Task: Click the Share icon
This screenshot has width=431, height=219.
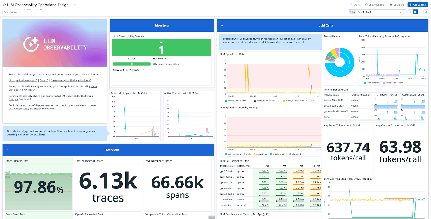Action: (x=351, y=5)
